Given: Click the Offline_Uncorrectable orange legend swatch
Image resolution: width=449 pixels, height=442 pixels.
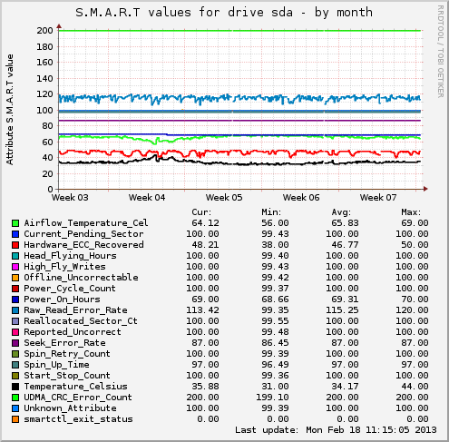Looking at the screenshot, I should (x=15, y=278).
